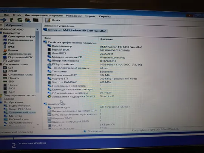Click the Аппаратная поддержка DirectX row
Viewport: 204px width, 153px height.
[x=81, y=96]
